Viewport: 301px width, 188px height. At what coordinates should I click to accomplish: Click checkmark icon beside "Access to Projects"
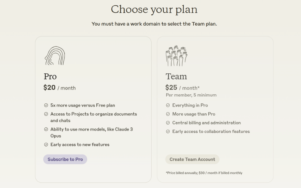coord(46,114)
